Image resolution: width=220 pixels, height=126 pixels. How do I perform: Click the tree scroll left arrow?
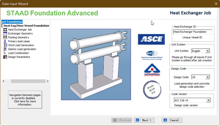point(4,81)
